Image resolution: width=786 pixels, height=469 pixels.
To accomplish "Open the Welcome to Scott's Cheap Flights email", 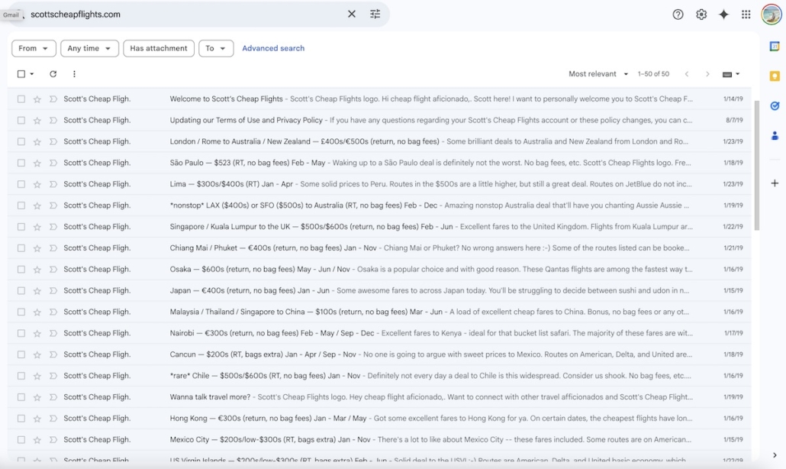I will click(379, 99).
